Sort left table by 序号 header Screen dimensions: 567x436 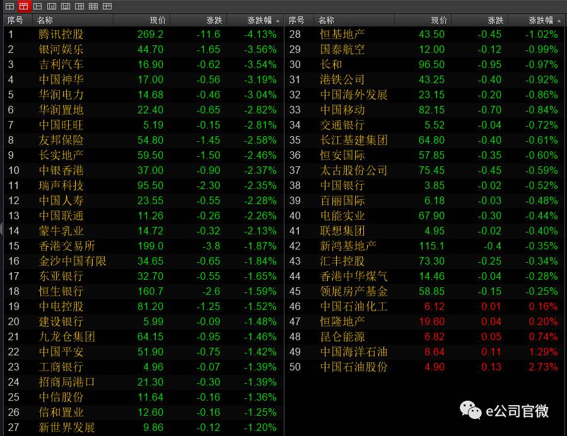pos(15,21)
